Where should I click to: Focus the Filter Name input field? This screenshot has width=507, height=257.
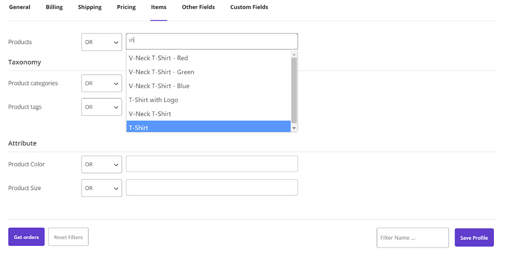click(x=412, y=238)
